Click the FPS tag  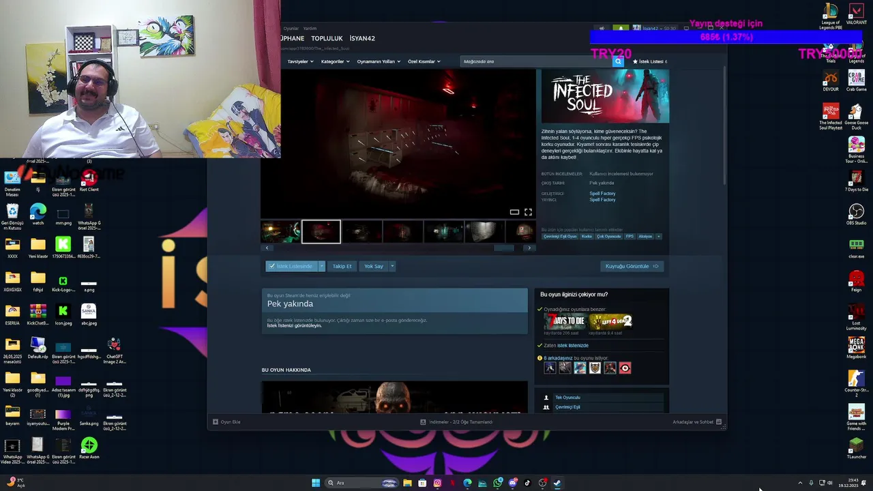coord(630,237)
